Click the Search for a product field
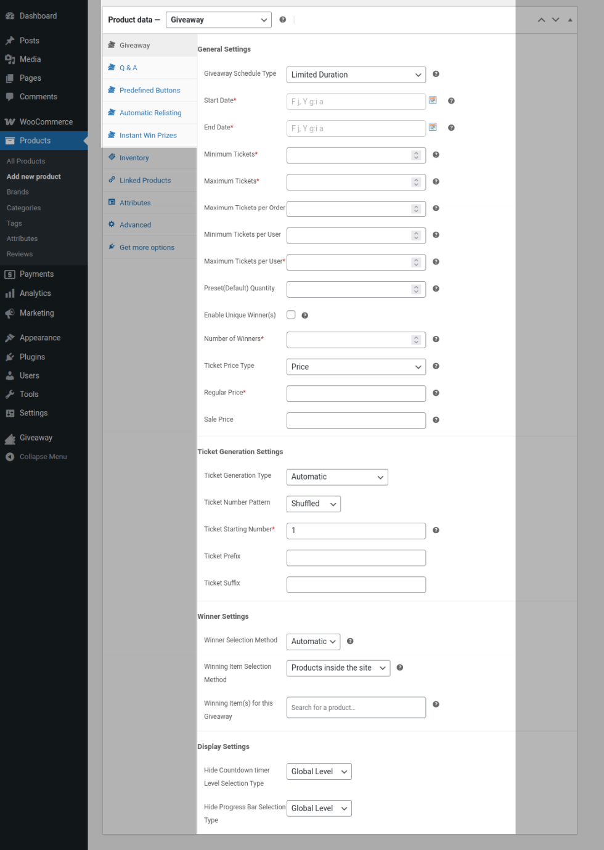Viewport: 604px width, 850px height. [x=356, y=708]
